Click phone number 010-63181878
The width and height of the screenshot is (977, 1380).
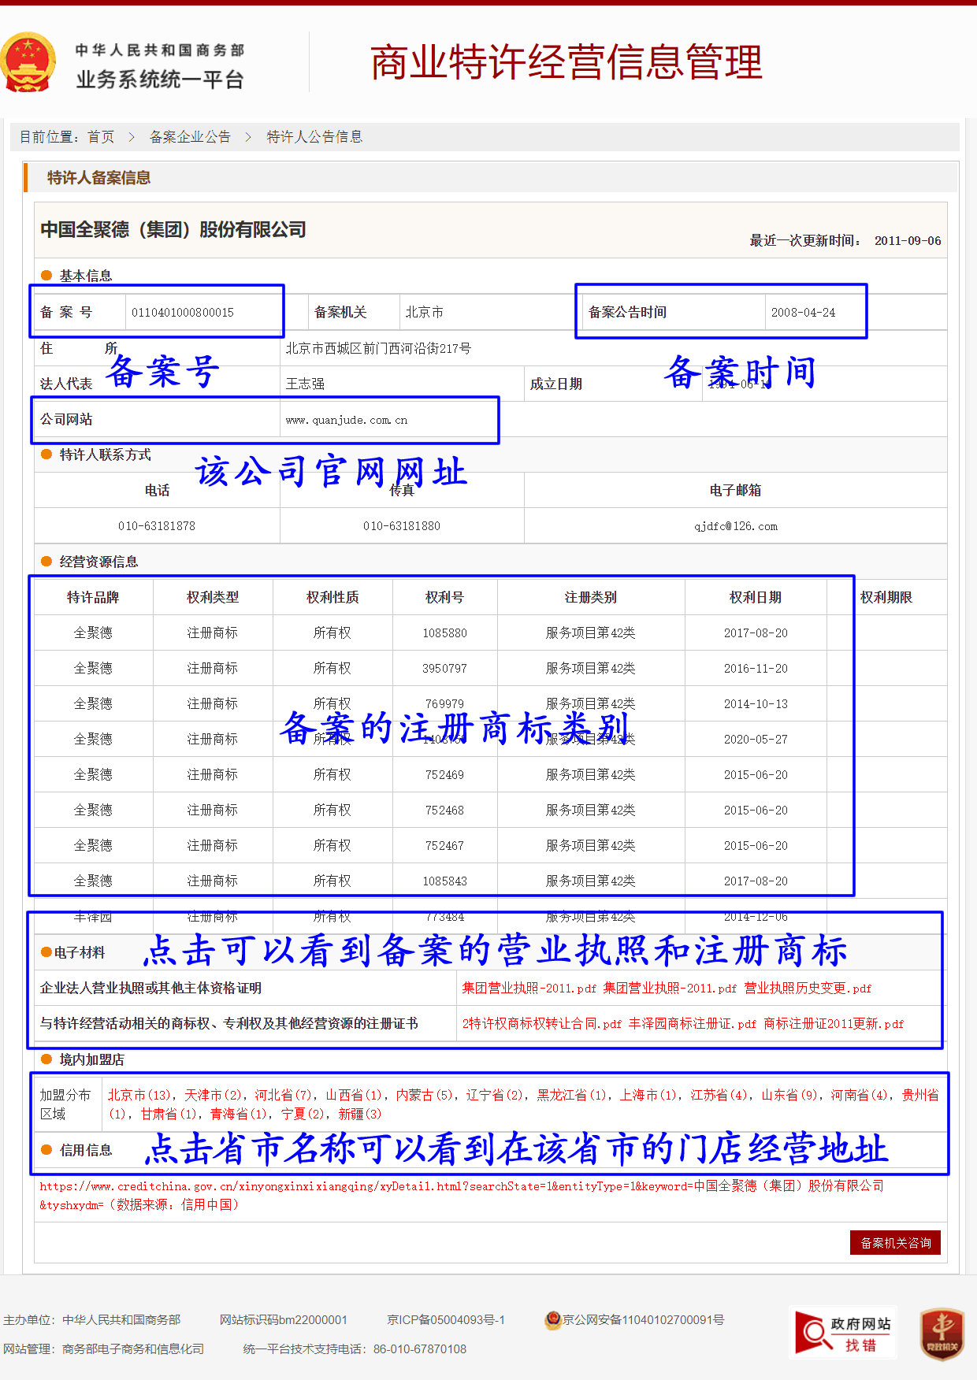pos(157,526)
